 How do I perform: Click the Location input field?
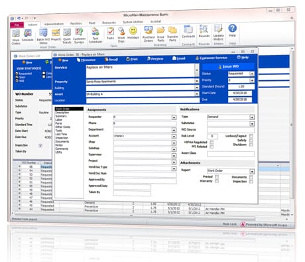coord(143,100)
